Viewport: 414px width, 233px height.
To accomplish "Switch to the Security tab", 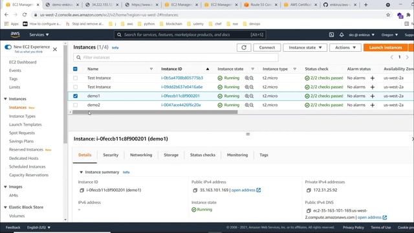I will click(111, 155).
